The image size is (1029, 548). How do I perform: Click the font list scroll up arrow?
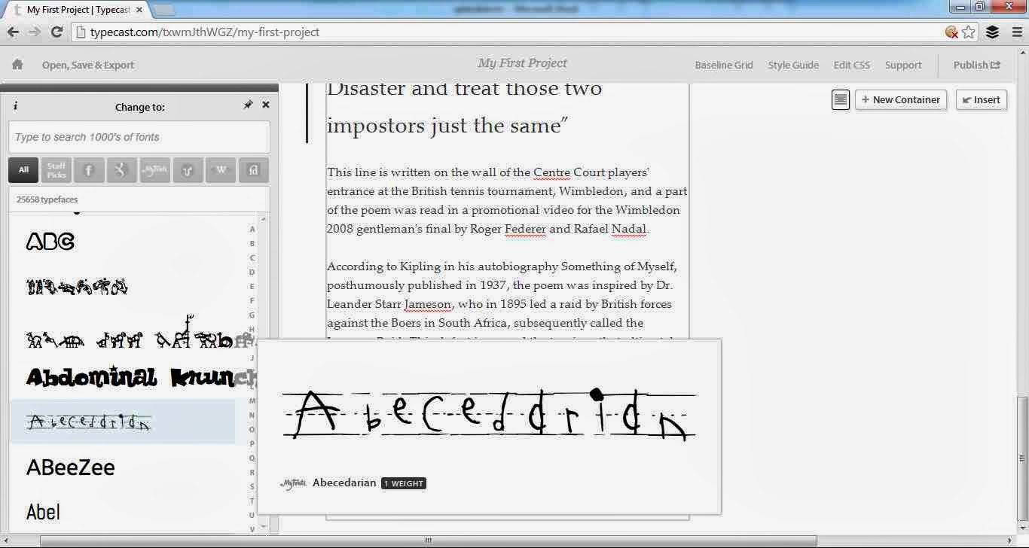click(264, 219)
